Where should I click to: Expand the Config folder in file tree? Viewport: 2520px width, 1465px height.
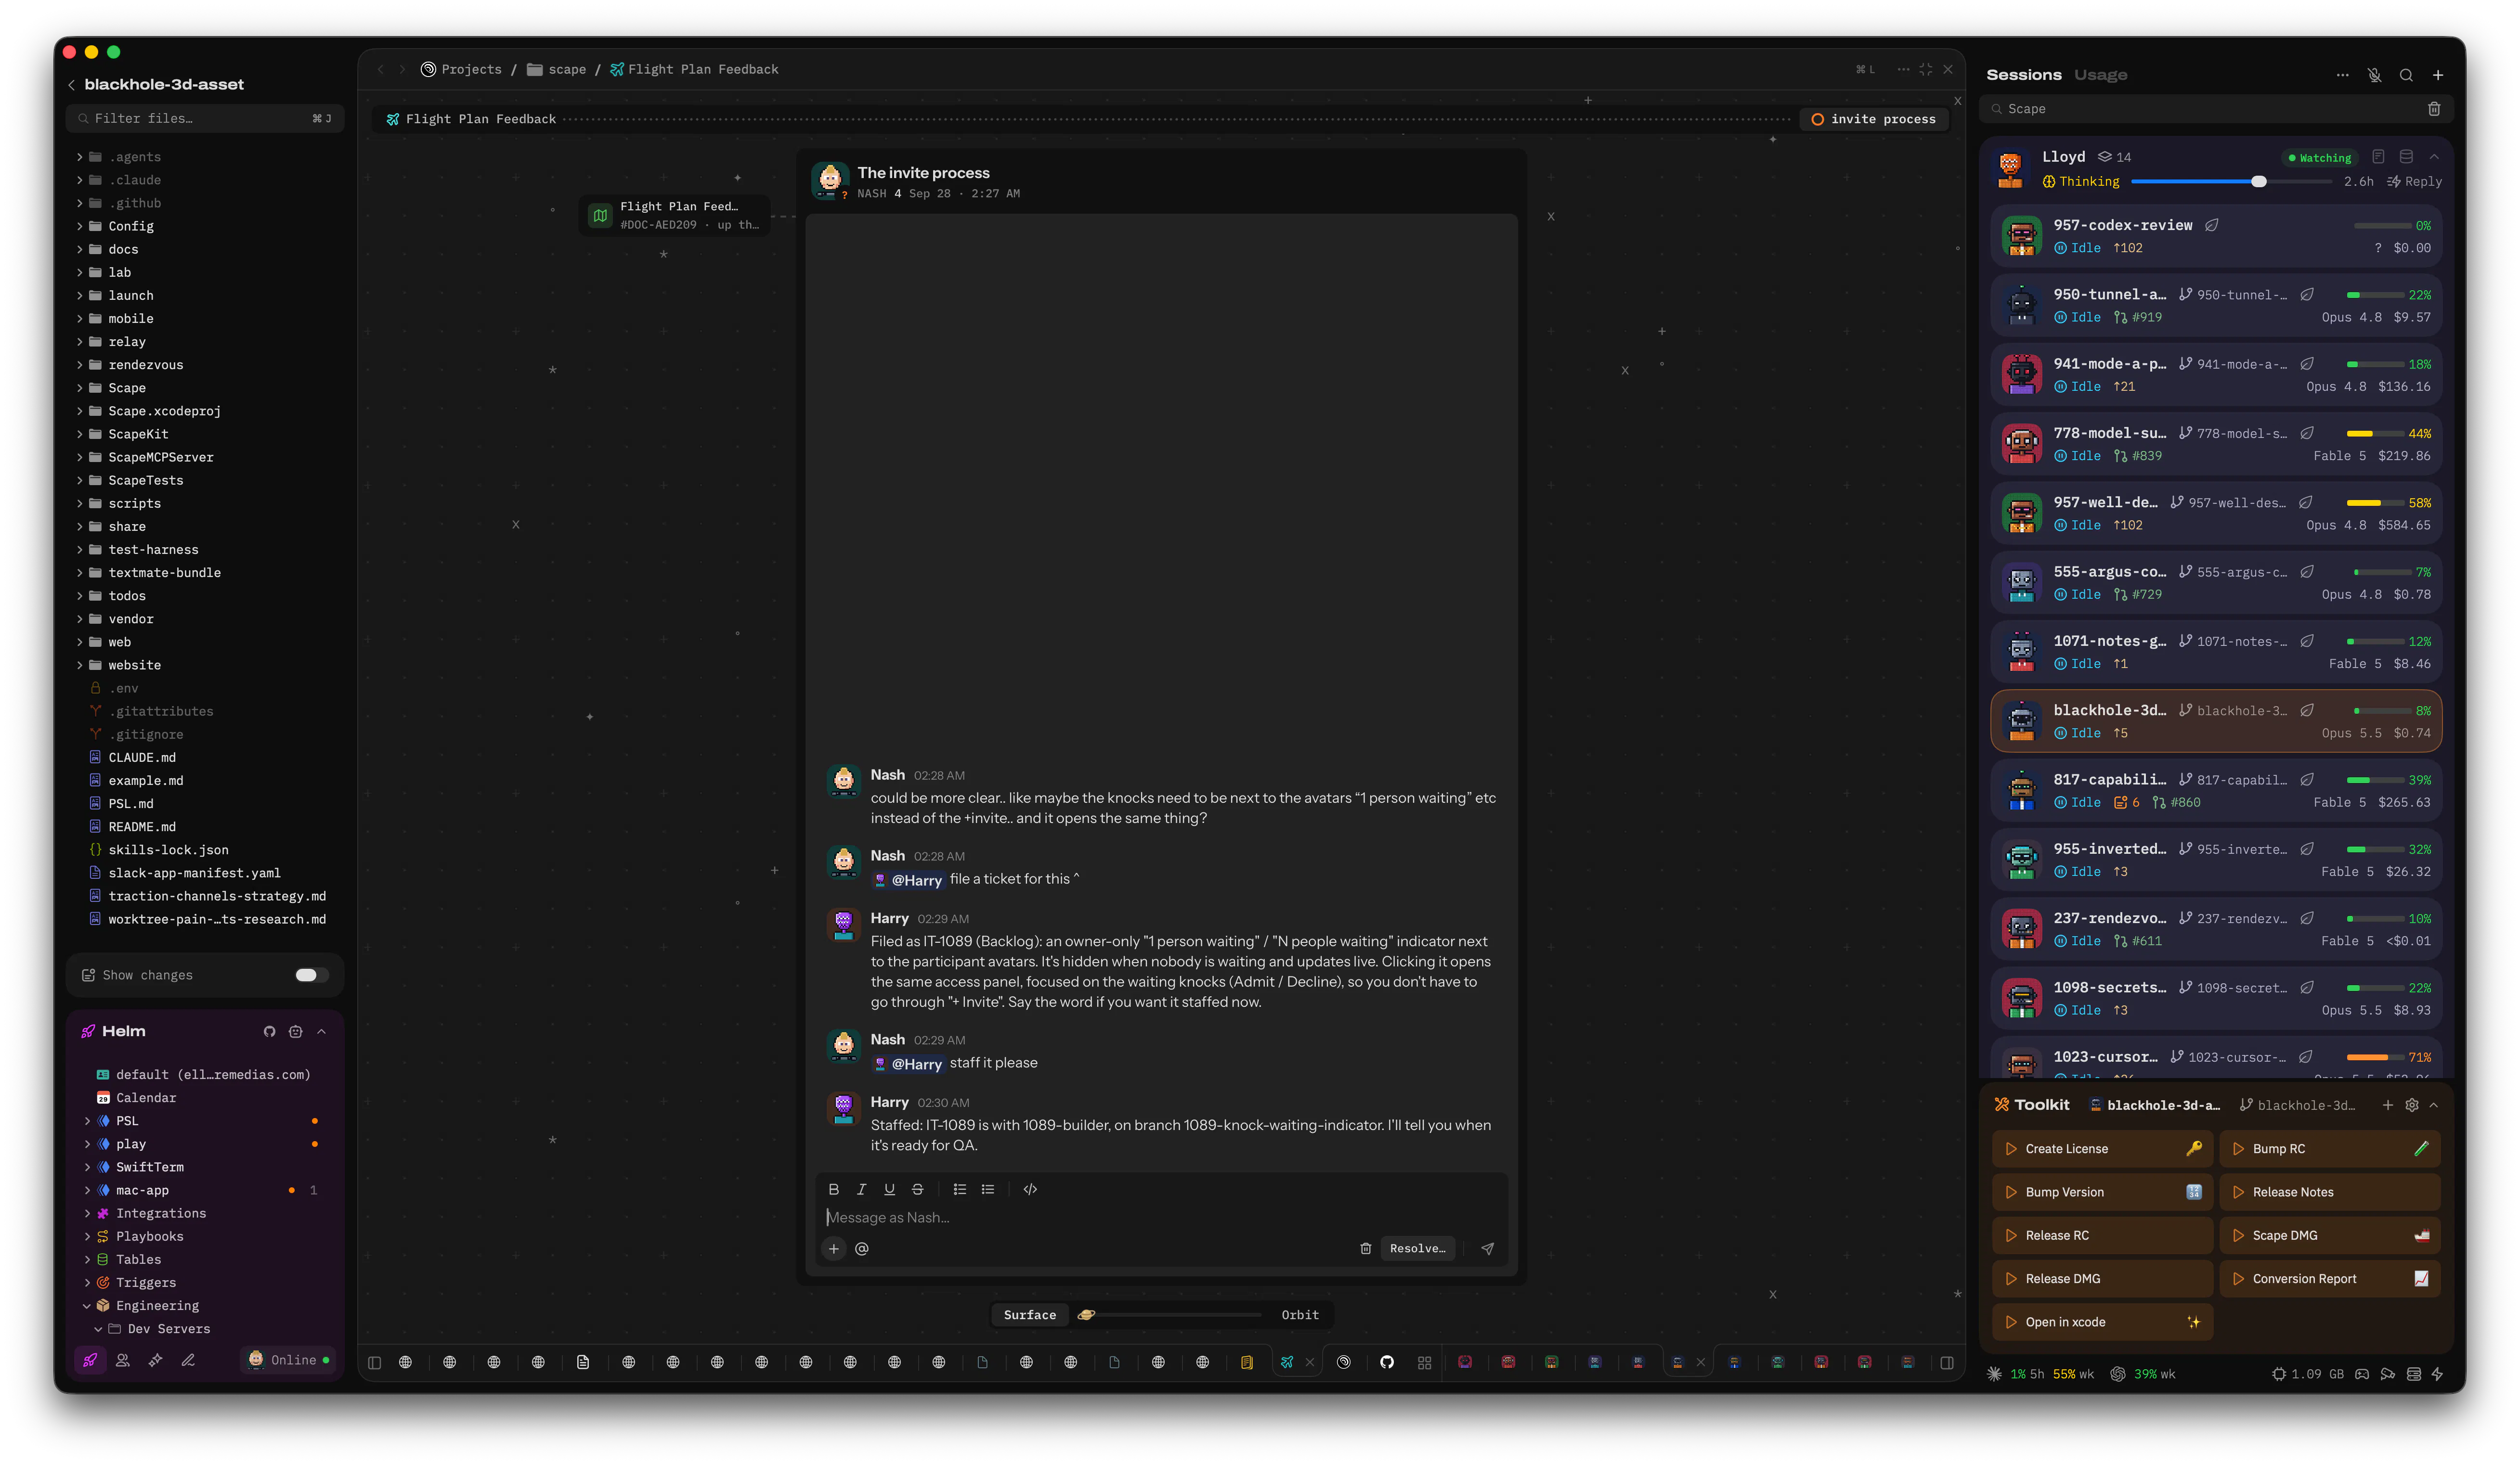(80, 226)
